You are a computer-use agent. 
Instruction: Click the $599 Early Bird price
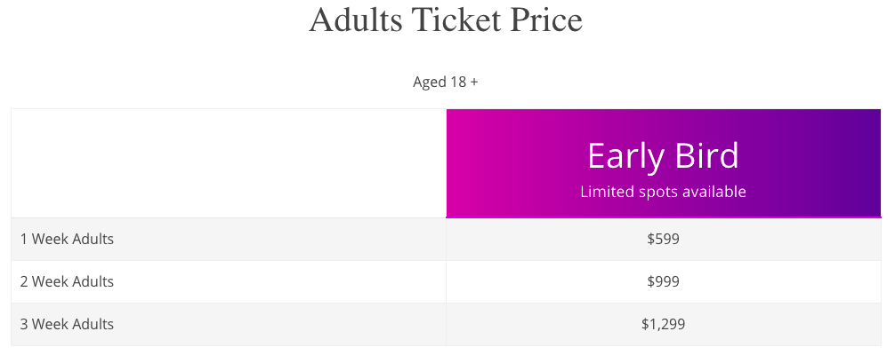click(663, 239)
